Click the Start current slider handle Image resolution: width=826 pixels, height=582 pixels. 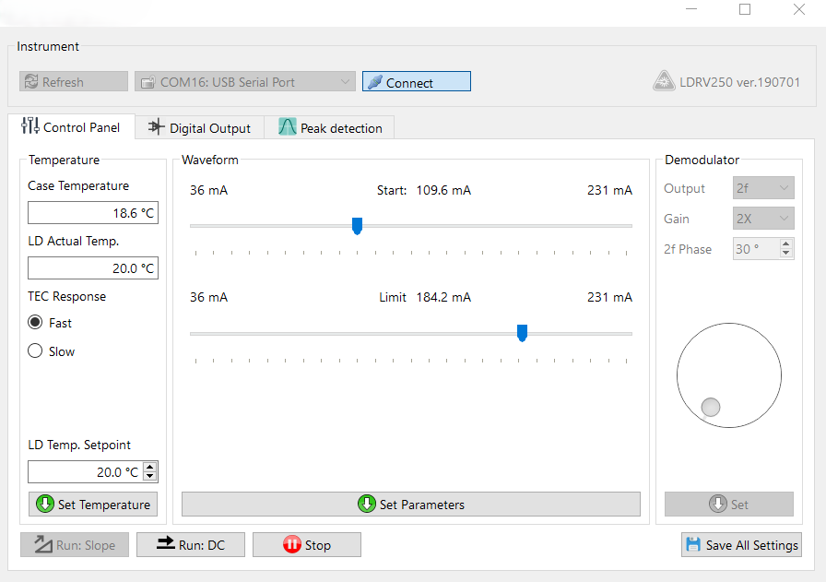click(x=358, y=226)
